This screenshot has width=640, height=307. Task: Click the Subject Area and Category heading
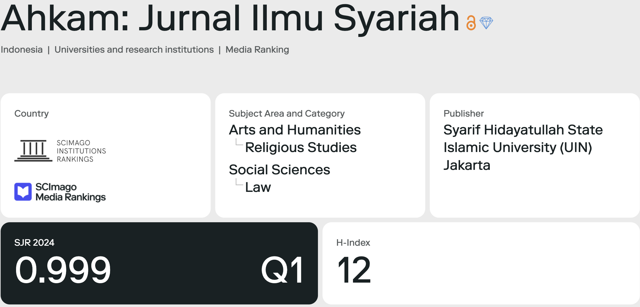(x=286, y=113)
